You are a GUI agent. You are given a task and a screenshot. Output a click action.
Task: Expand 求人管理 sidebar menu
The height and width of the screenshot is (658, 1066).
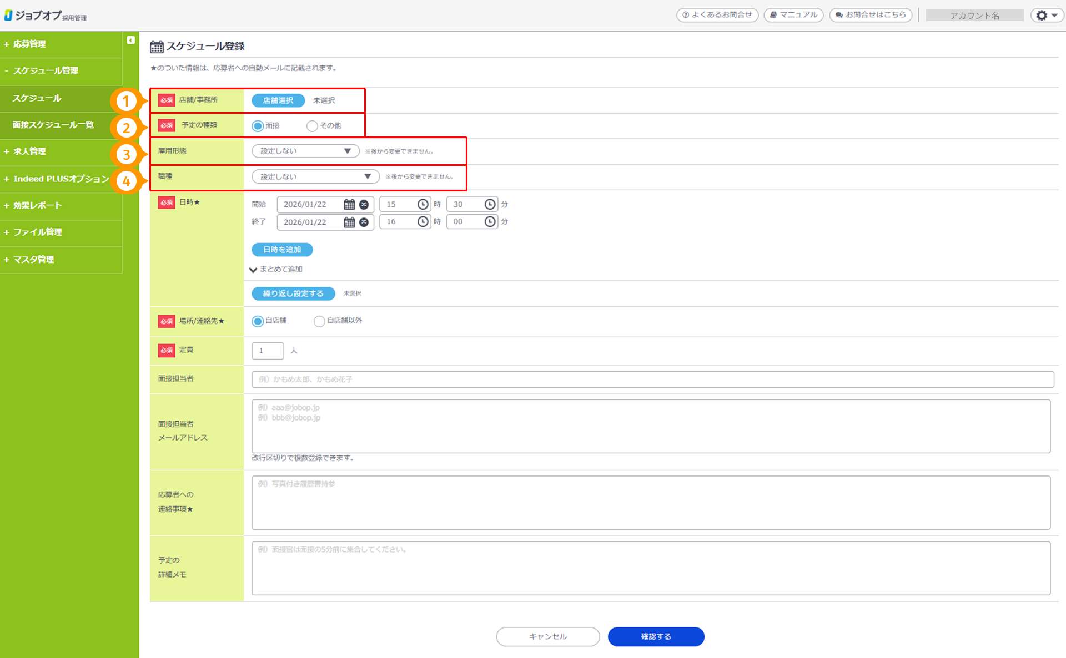[x=29, y=151]
